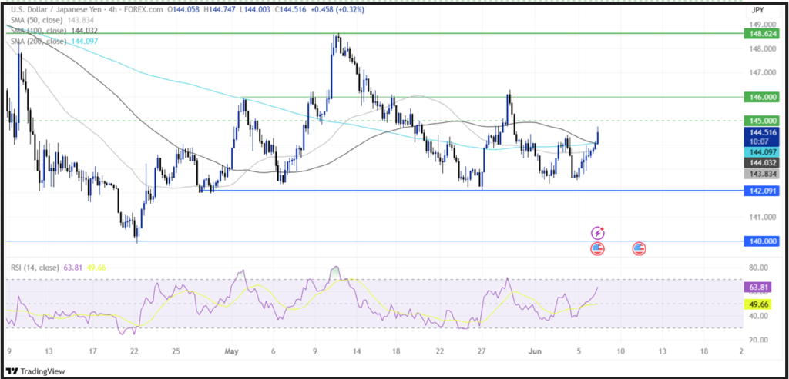The width and height of the screenshot is (789, 379).
Task: Click the purple lightning news event icon
Action: (x=598, y=233)
